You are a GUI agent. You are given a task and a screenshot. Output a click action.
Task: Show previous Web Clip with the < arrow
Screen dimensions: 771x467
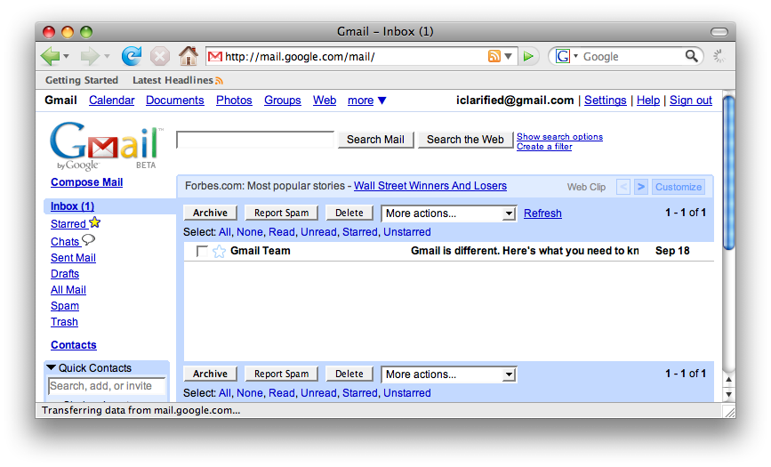[623, 187]
